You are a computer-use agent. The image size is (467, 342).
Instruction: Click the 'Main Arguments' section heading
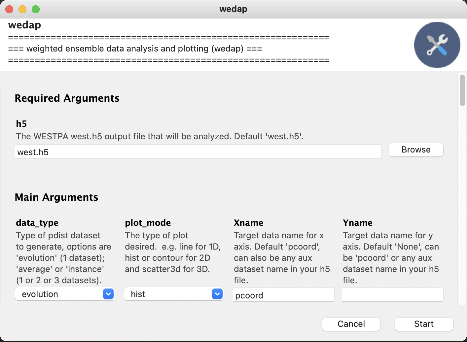[x=56, y=197]
